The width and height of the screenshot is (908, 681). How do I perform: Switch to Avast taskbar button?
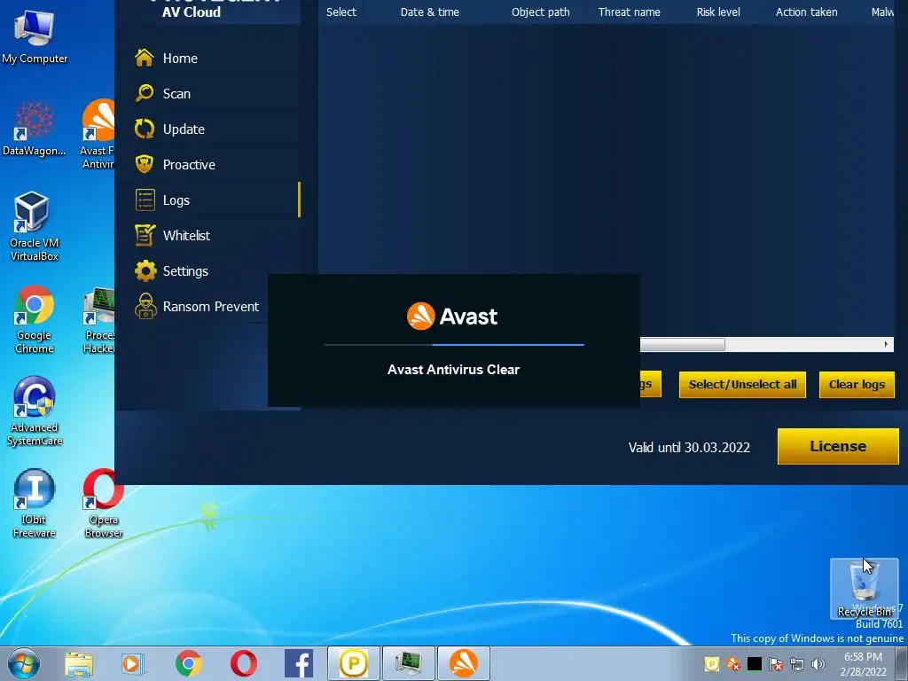click(463, 663)
